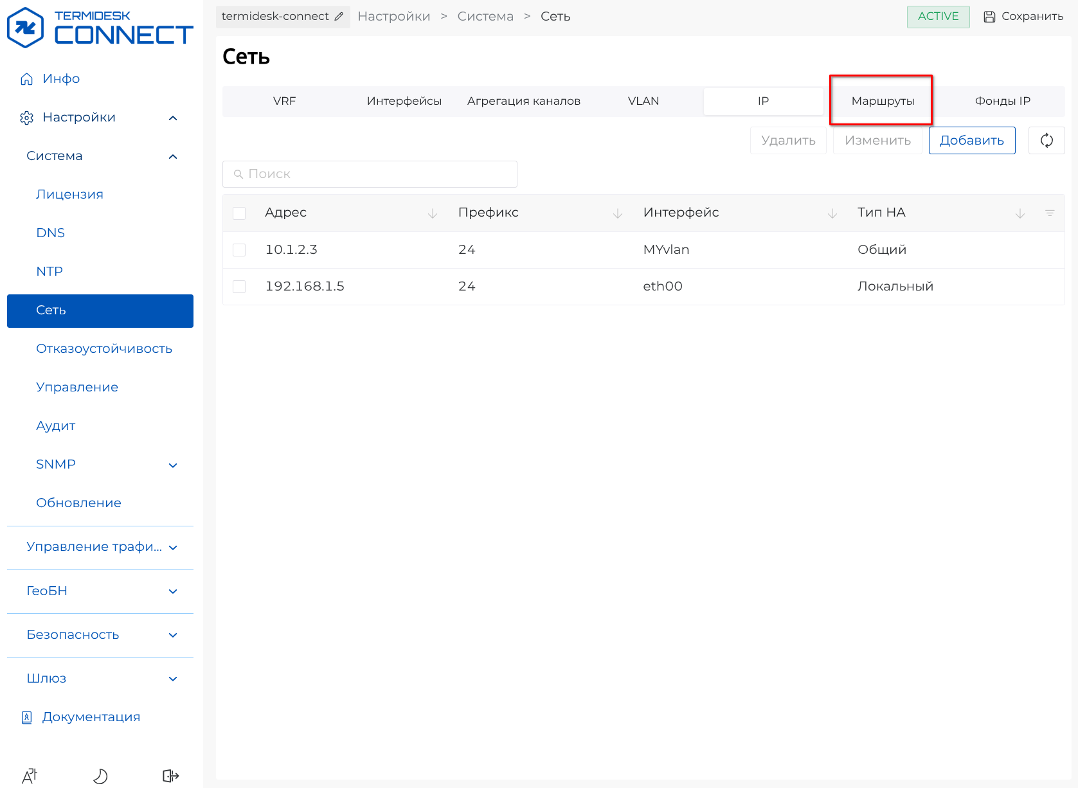The height and width of the screenshot is (788, 1078).
Task: Toggle the select-all header checkbox
Action: tap(239, 213)
